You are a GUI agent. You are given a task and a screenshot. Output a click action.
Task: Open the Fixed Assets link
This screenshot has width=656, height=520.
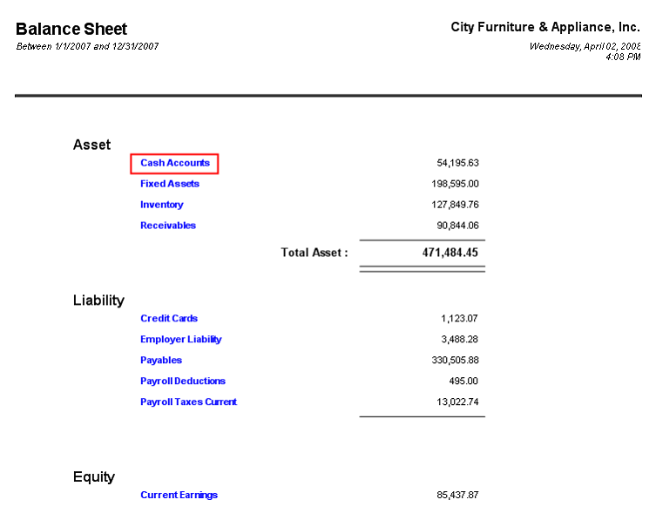pos(170,184)
